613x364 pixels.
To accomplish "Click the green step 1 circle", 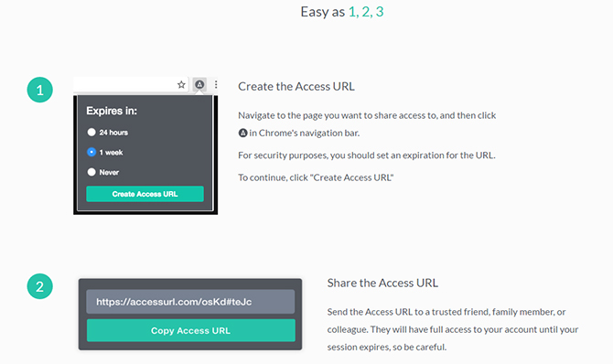I will pyautogui.click(x=40, y=90).
